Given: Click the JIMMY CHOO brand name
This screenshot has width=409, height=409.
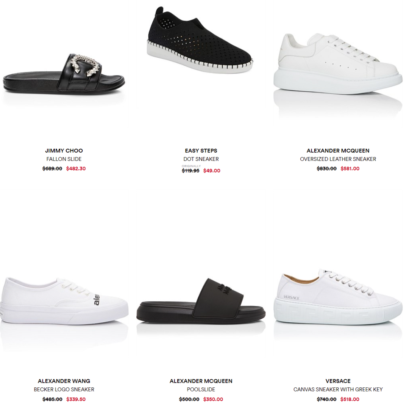Looking at the screenshot, I should point(64,151).
